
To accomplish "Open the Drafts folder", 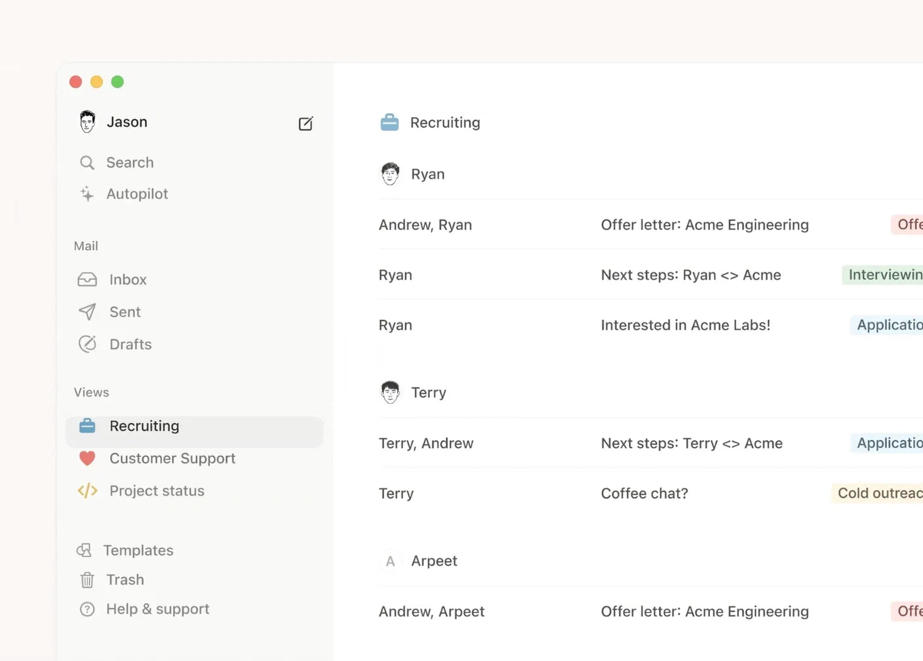I will tap(129, 344).
